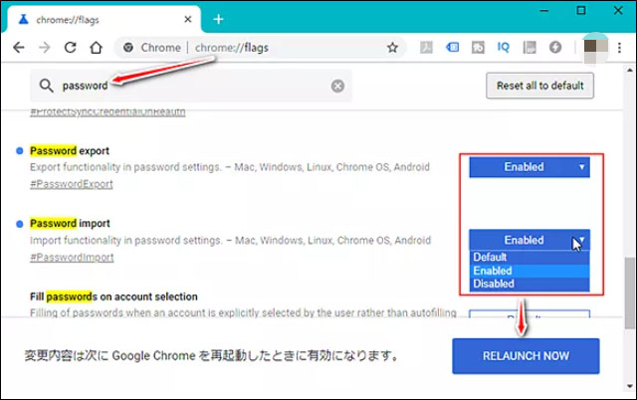The height and width of the screenshot is (400, 637).
Task: Collapse the Password import Enabled dropdown
Action: pos(529,240)
